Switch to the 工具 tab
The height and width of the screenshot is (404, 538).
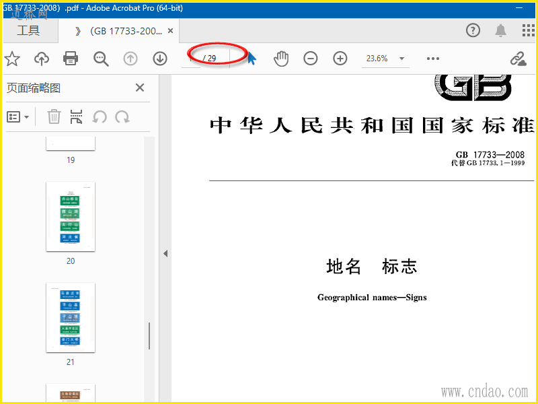click(28, 30)
